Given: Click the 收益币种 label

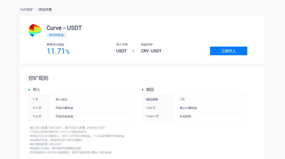Looking at the screenshot, I should pos(147,44).
